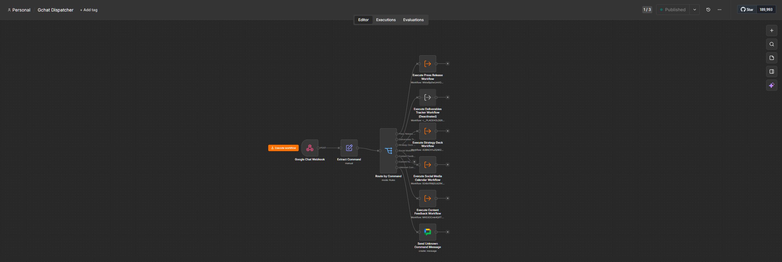Add node after Social Media Calendar Workflow

click(x=448, y=165)
